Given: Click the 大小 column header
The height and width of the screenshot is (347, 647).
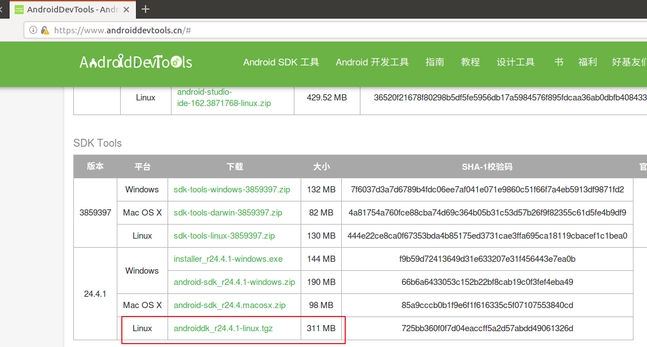Looking at the screenshot, I should coord(321,166).
